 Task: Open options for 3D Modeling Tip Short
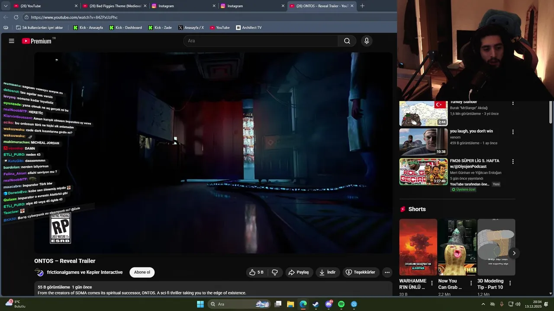510,283
